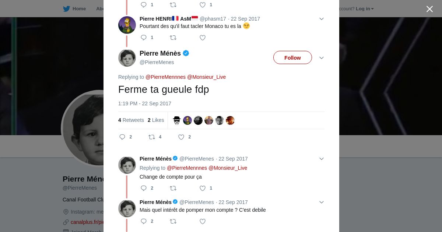Image resolution: width=442 pixels, height=232 pixels.
Task: Open the Log in dropdown menu
Action: click(x=364, y=9)
